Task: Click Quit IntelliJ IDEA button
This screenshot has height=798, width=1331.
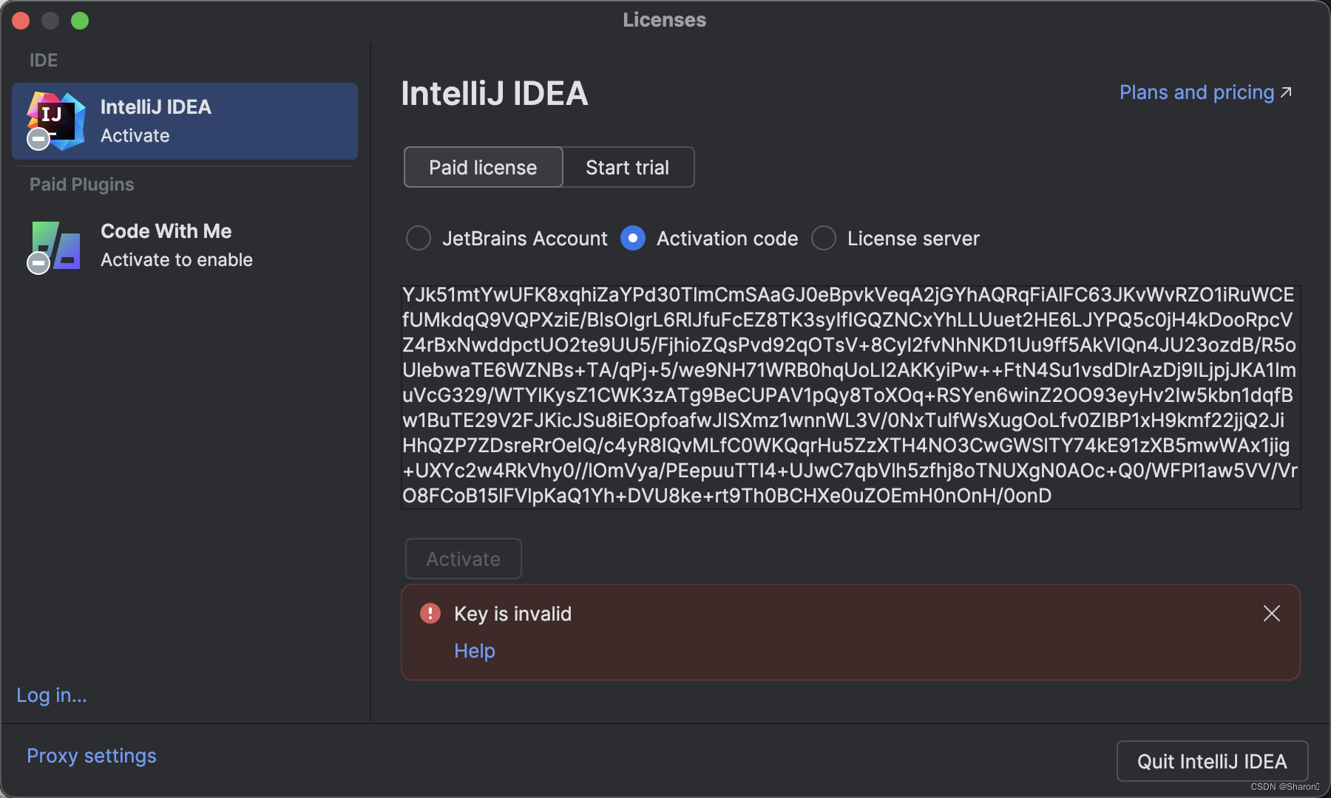Action: click(x=1212, y=761)
